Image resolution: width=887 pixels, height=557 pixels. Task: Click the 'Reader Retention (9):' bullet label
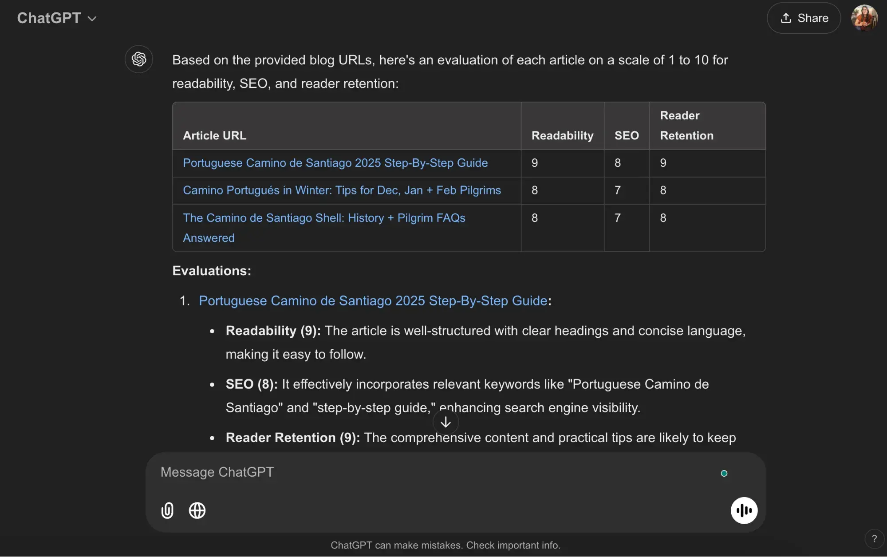(293, 438)
